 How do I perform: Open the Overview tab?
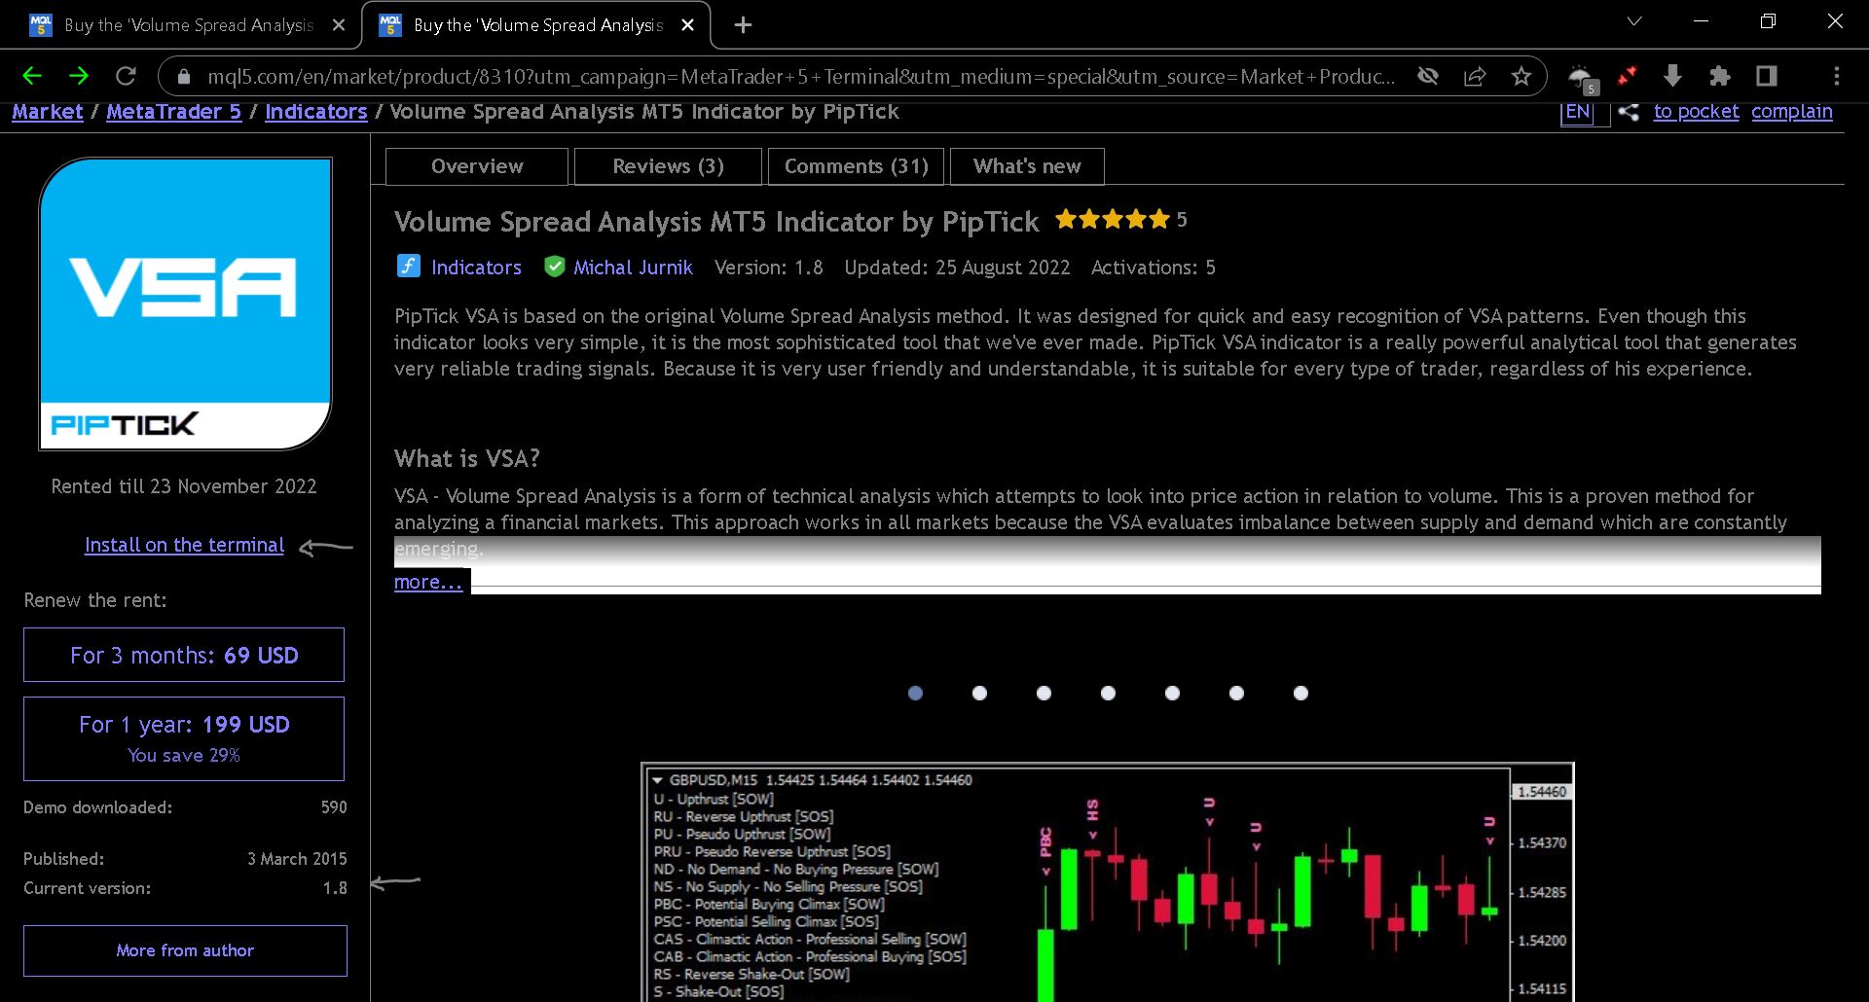477,166
